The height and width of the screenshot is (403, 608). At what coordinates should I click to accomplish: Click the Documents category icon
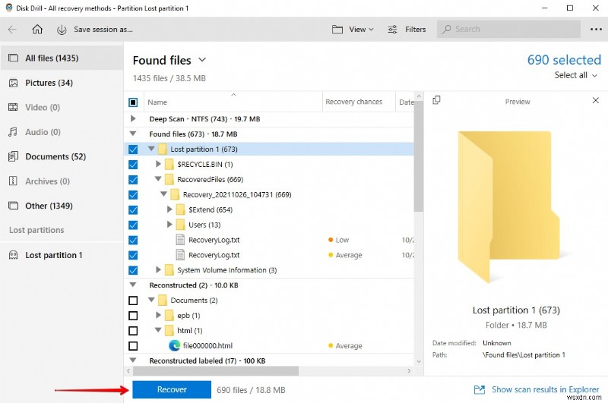(13, 156)
